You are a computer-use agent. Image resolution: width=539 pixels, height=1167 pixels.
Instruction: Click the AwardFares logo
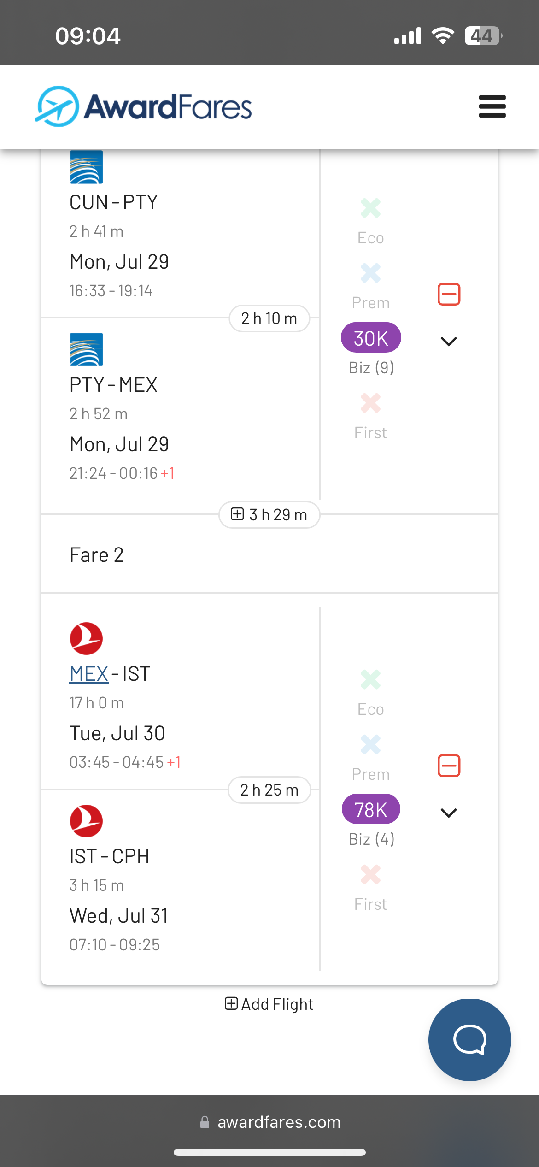point(144,106)
